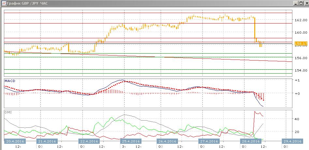Click the +0 MACD scale label

click(297, 93)
